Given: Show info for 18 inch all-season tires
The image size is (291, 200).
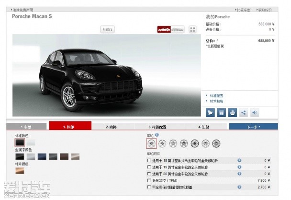Looking at the screenshot, I should point(239,160).
